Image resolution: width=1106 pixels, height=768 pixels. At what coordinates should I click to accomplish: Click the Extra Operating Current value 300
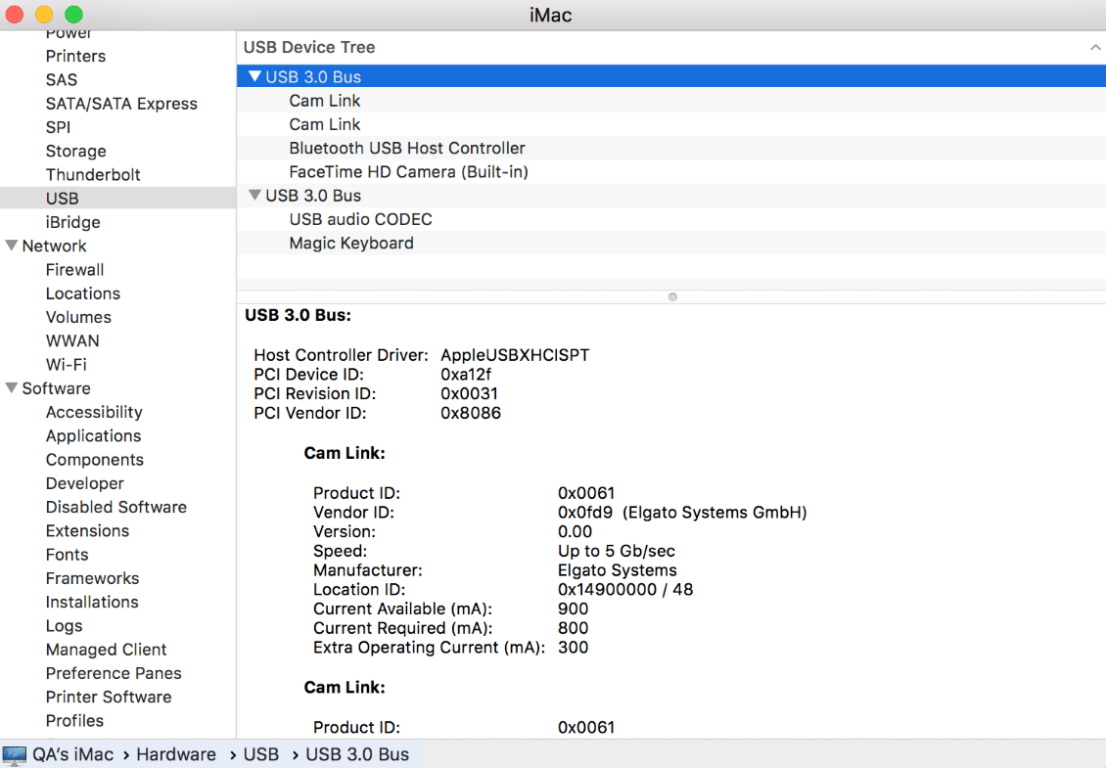point(573,648)
